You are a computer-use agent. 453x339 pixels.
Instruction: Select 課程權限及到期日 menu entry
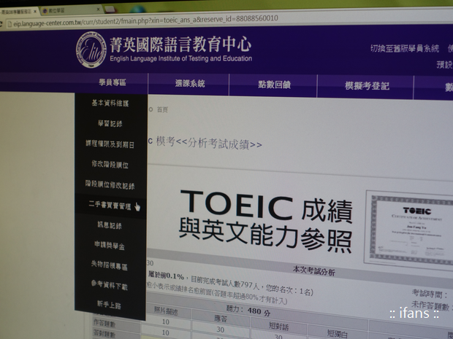(x=110, y=144)
